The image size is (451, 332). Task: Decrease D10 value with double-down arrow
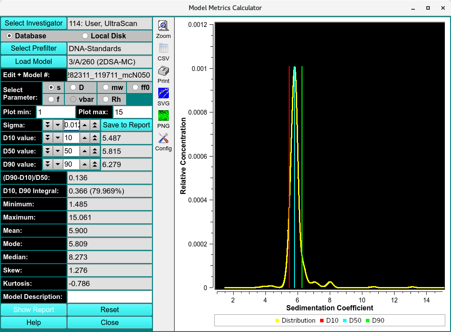(48, 138)
